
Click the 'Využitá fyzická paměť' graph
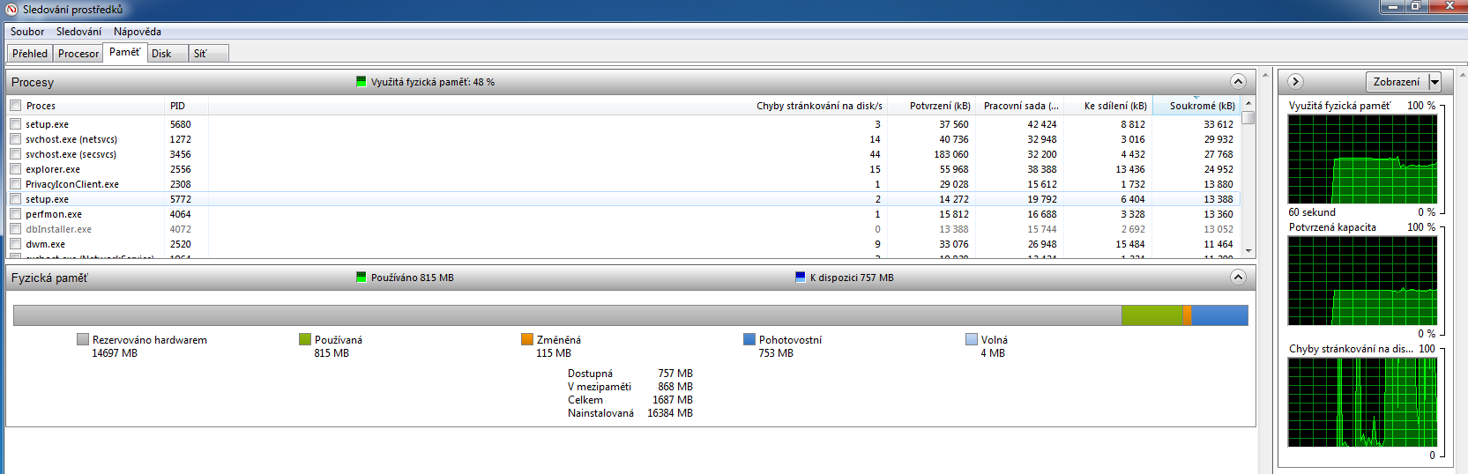(x=1362, y=159)
